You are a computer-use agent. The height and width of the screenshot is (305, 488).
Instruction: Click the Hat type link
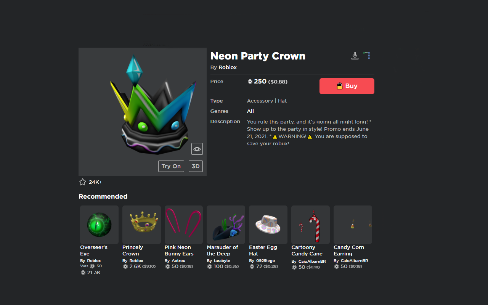[283, 101]
